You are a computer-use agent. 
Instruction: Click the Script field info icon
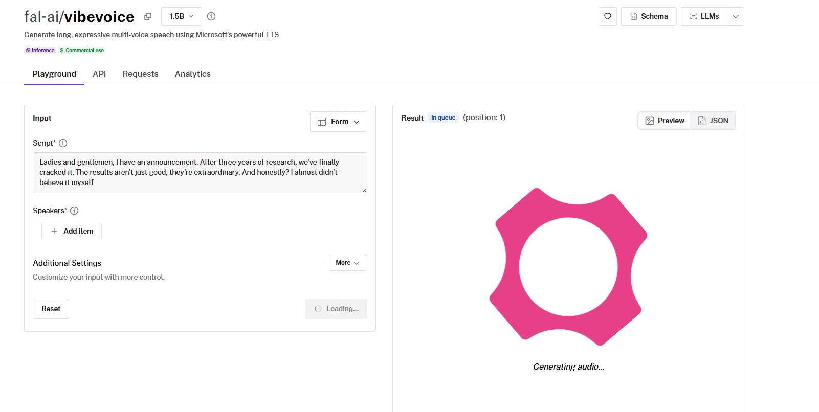[63, 143]
